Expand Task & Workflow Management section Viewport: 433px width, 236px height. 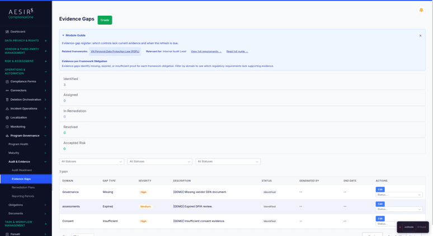coord(45,224)
